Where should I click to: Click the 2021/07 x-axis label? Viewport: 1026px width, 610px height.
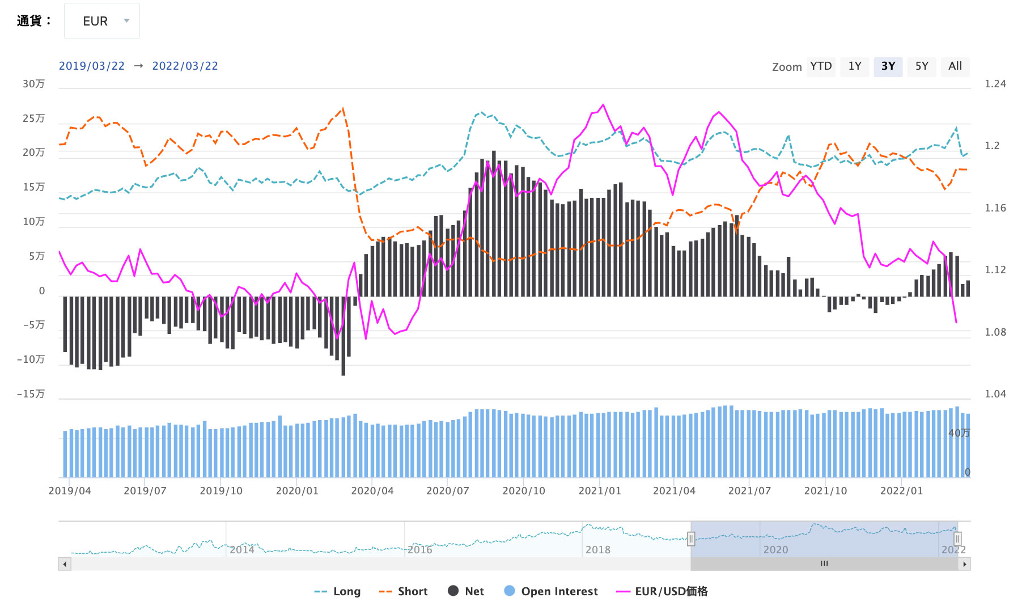[x=749, y=491]
